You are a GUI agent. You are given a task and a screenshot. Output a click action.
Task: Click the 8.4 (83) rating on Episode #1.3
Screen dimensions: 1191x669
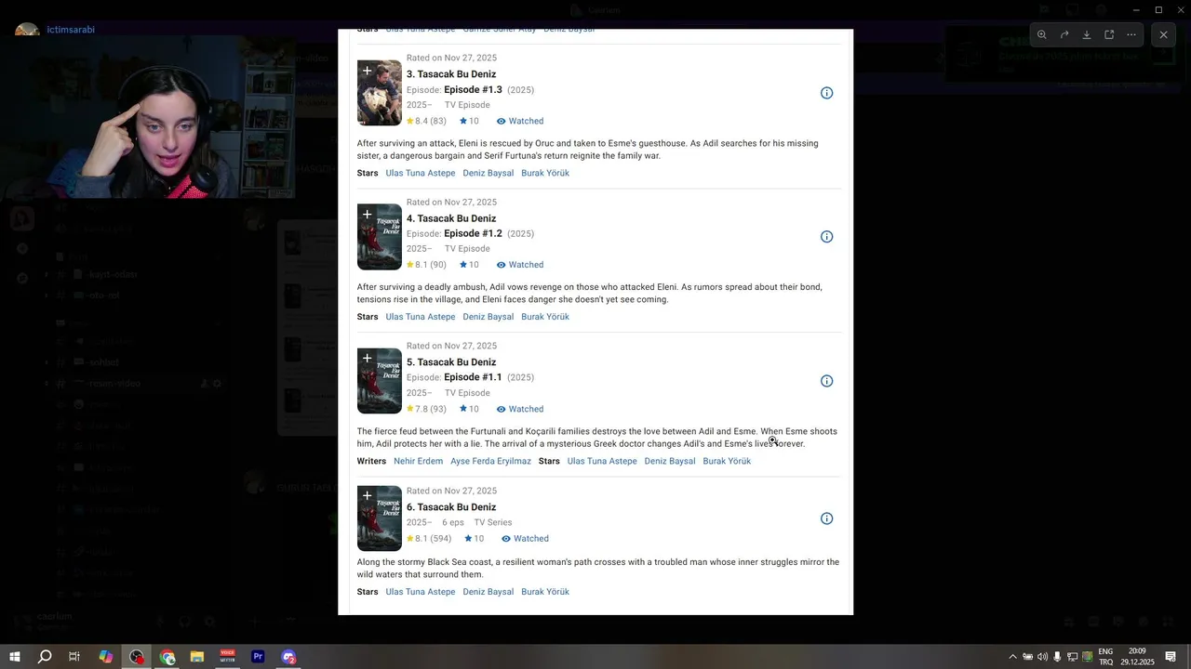[426, 121]
